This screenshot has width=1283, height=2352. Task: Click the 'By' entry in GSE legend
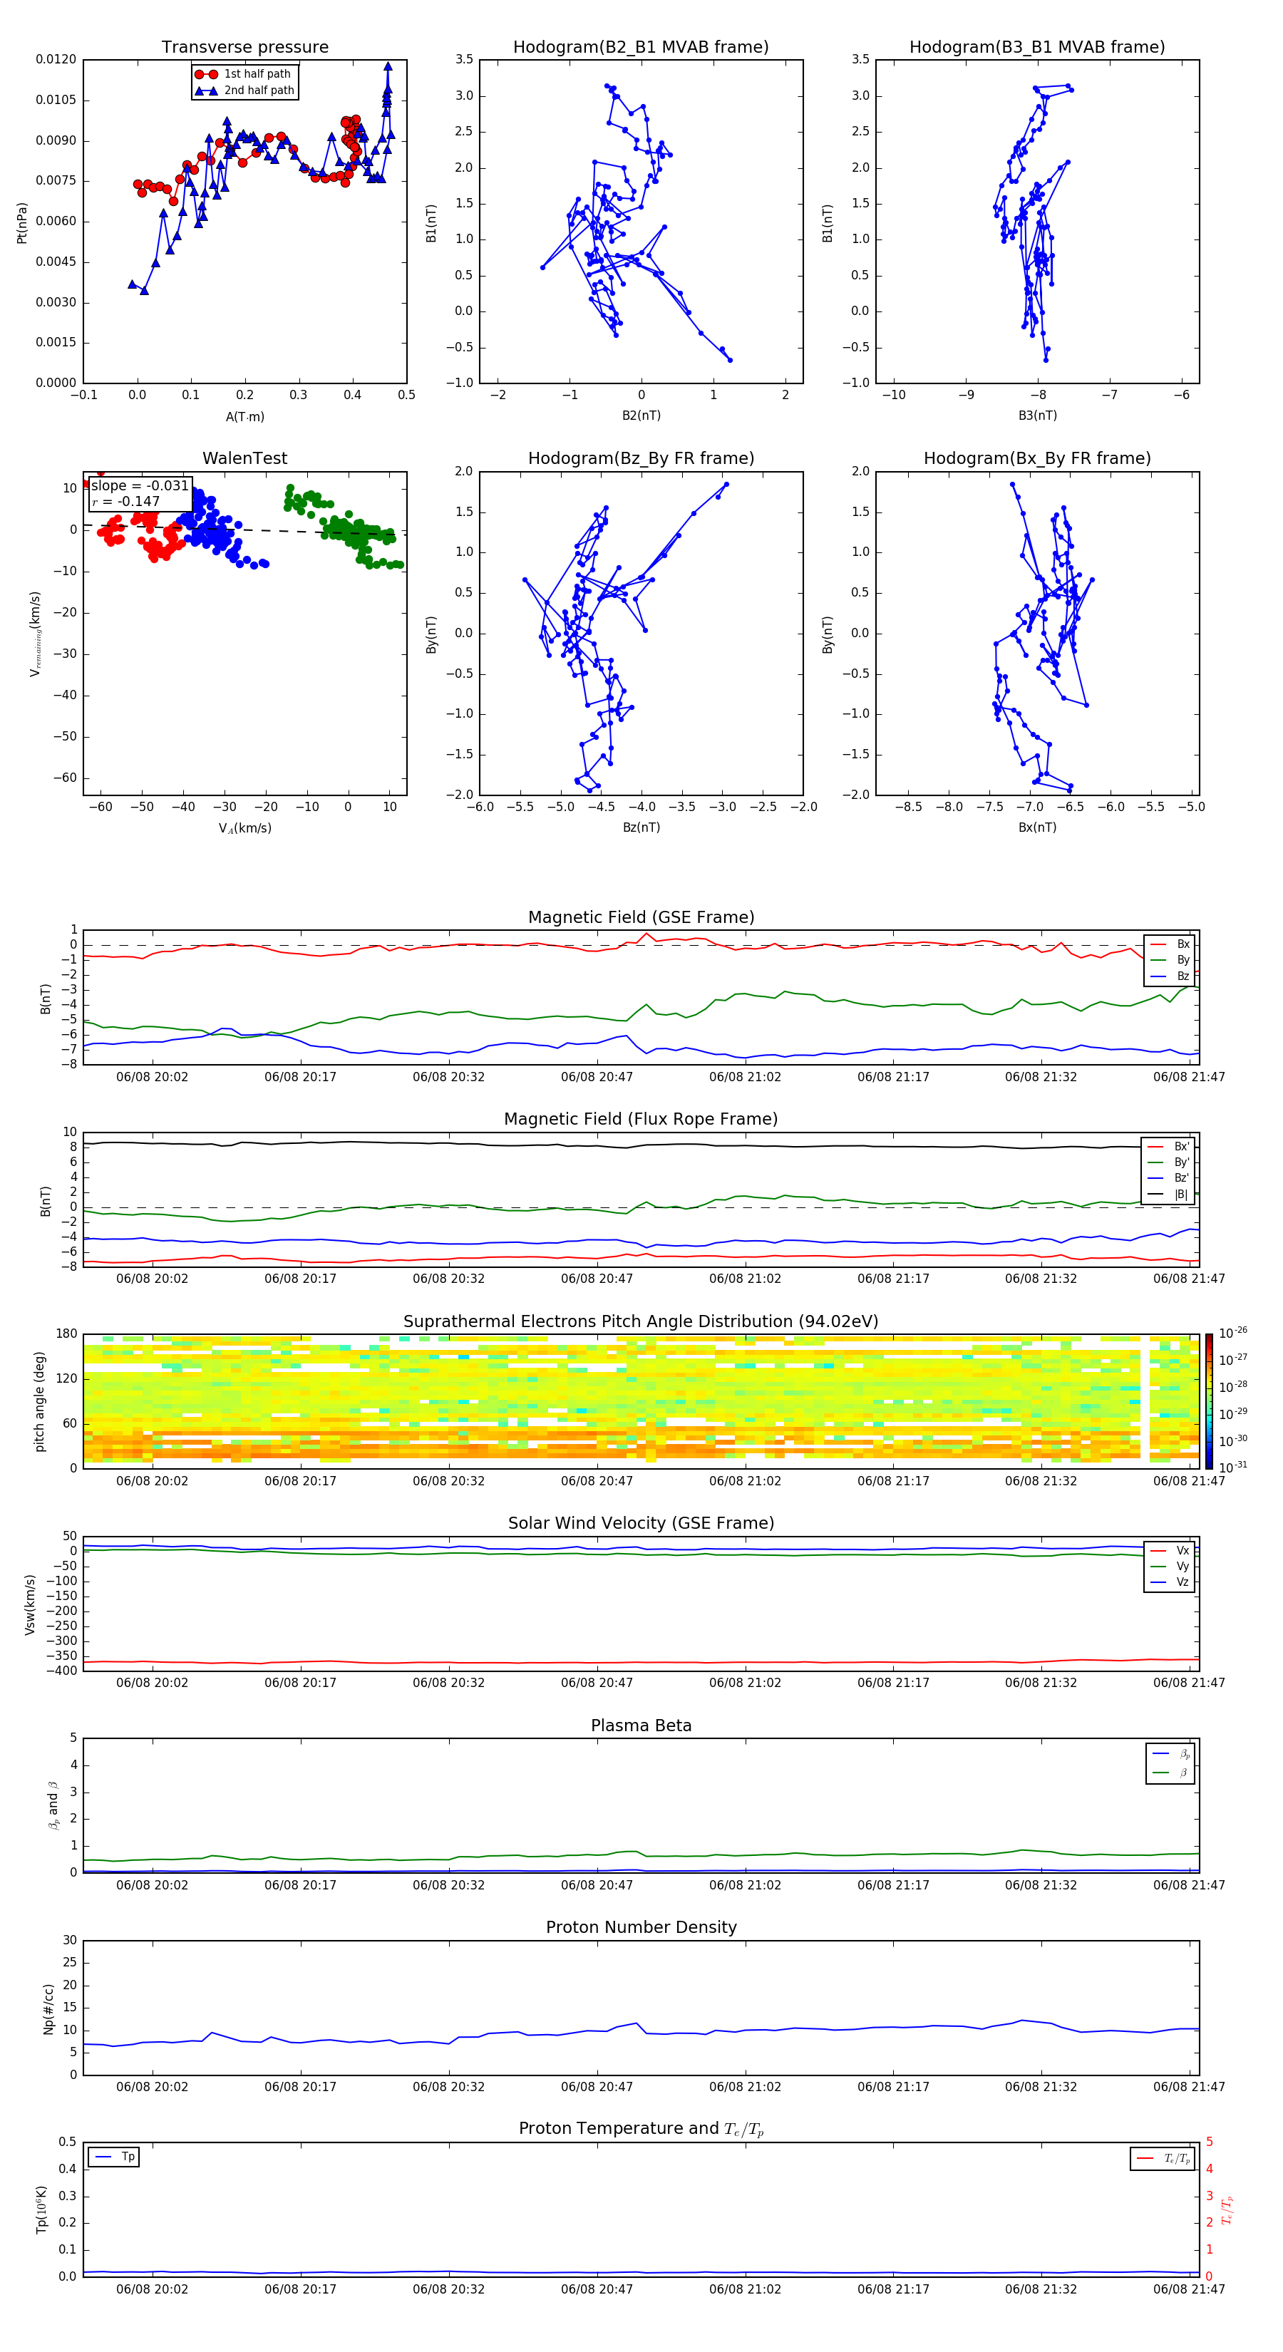pyautogui.click(x=1170, y=959)
